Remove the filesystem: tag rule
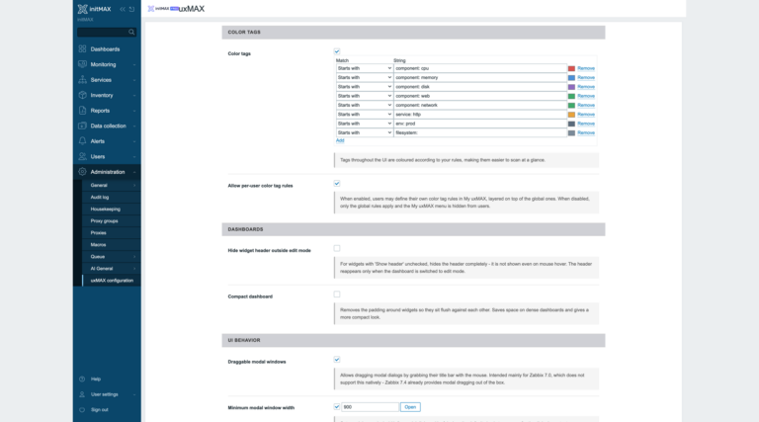 pos(586,132)
